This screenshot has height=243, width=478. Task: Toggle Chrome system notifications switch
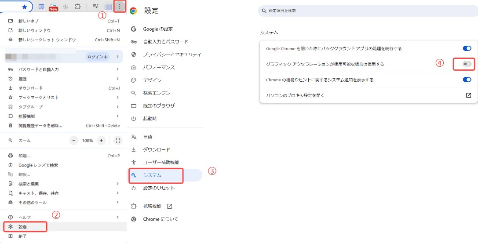pos(467,80)
